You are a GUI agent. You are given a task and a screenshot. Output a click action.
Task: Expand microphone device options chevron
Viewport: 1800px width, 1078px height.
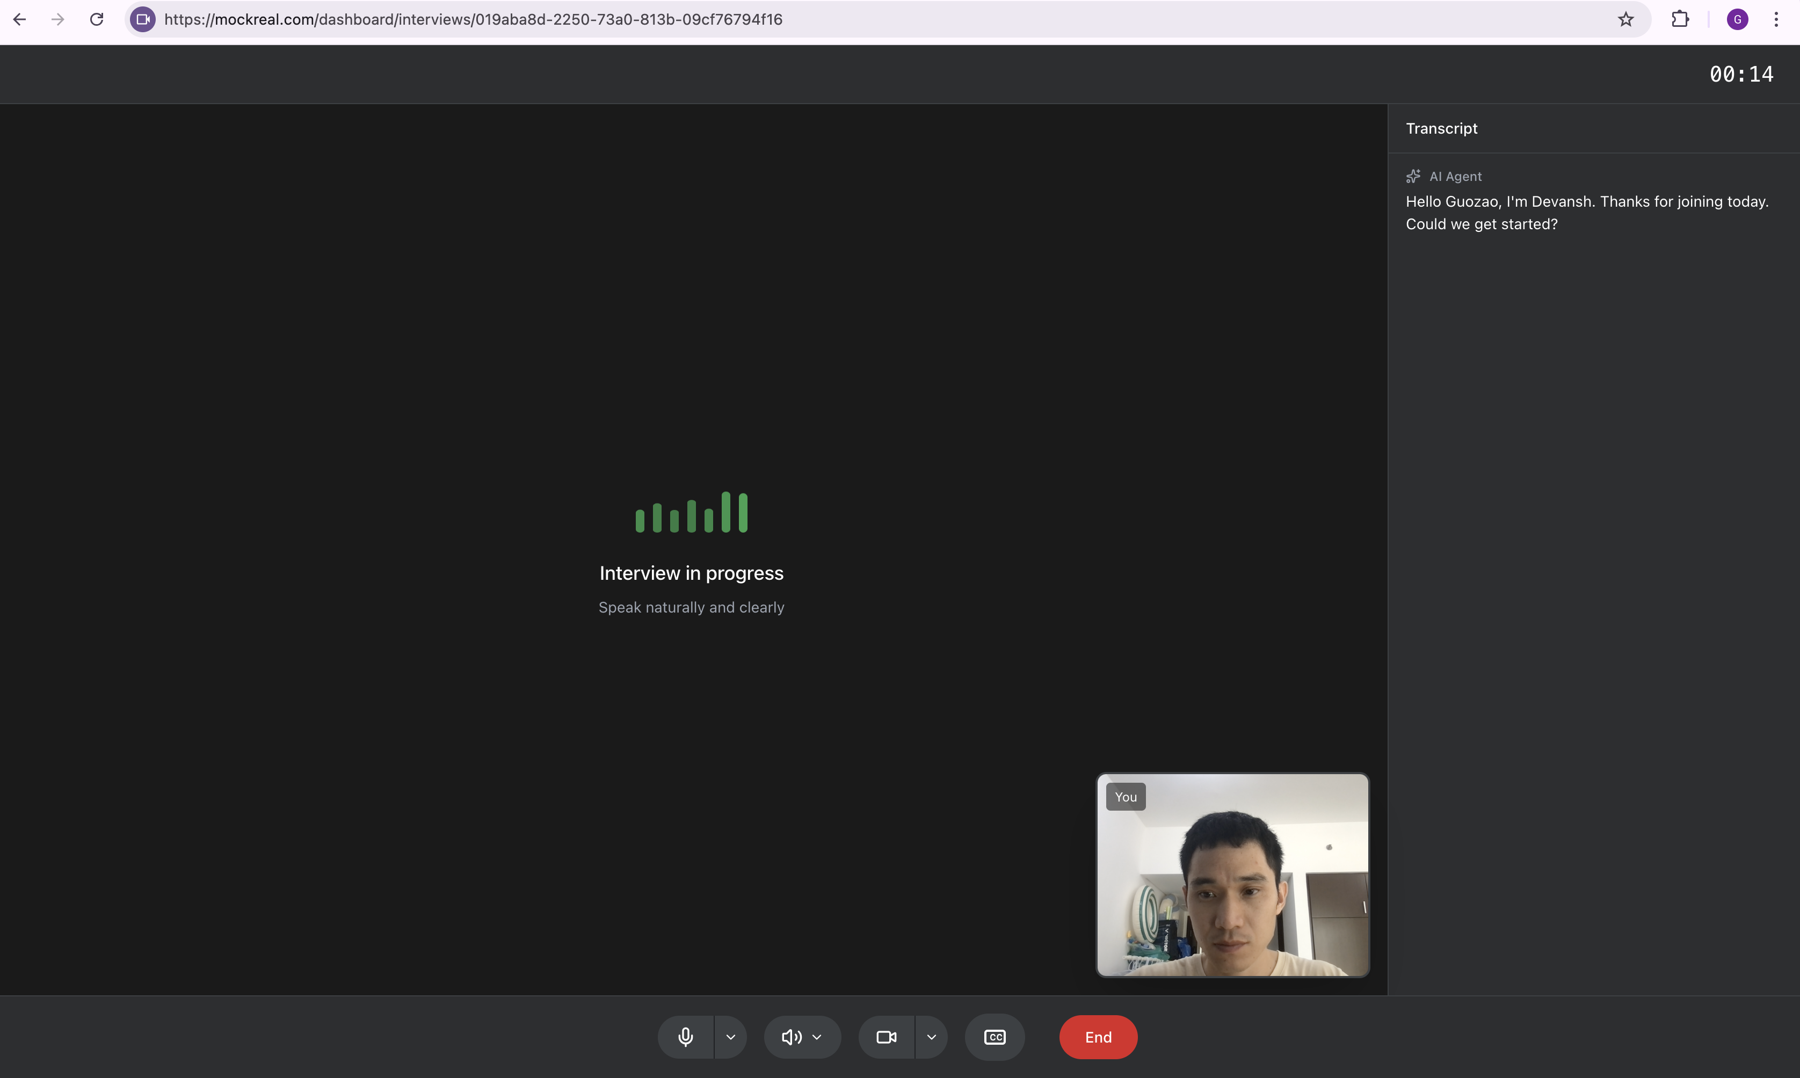731,1037
